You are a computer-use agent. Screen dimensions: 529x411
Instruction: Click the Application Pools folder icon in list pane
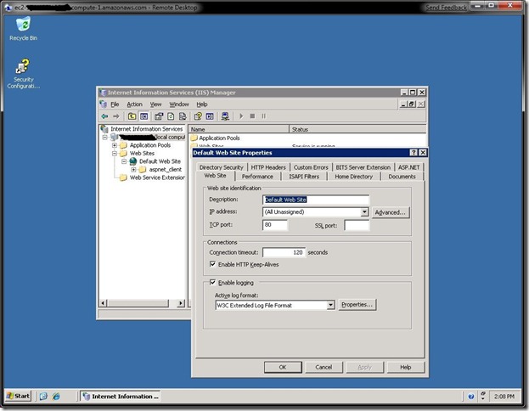194,138
